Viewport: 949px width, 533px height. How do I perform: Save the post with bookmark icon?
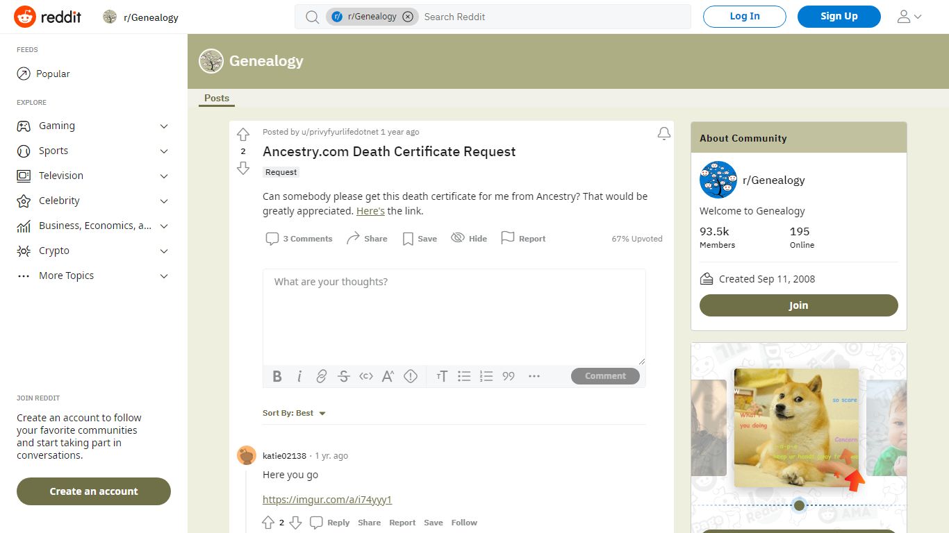click(x=420, y=239)
